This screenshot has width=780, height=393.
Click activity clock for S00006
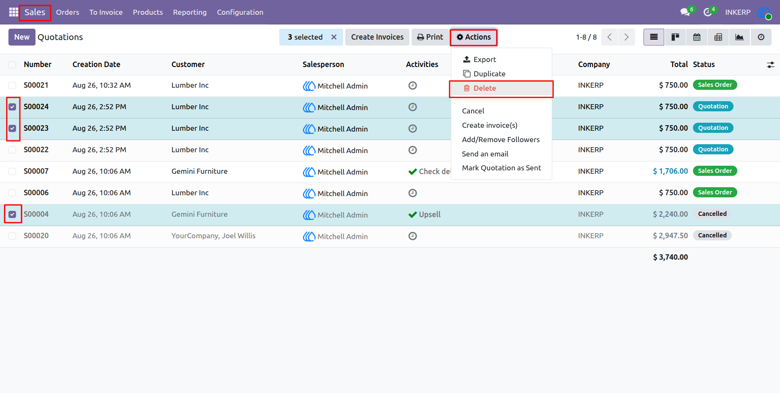click(413, 193)
